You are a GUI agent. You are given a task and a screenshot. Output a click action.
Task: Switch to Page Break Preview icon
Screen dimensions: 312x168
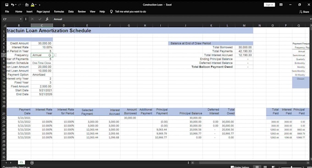tap(273, 167)
